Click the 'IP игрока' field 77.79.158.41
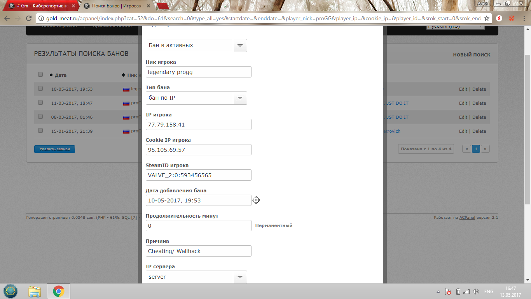 (199, 125)
